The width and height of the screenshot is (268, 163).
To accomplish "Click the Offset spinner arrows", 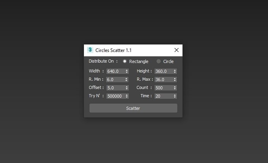I will click(127, 88).
